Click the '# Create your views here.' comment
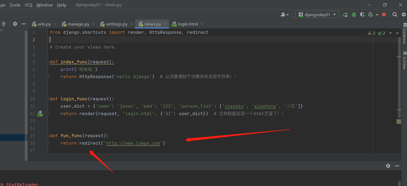Screen dimensions: 407x186 click(83, 47)
